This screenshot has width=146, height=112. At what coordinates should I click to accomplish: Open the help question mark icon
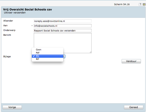coord(140,4)
